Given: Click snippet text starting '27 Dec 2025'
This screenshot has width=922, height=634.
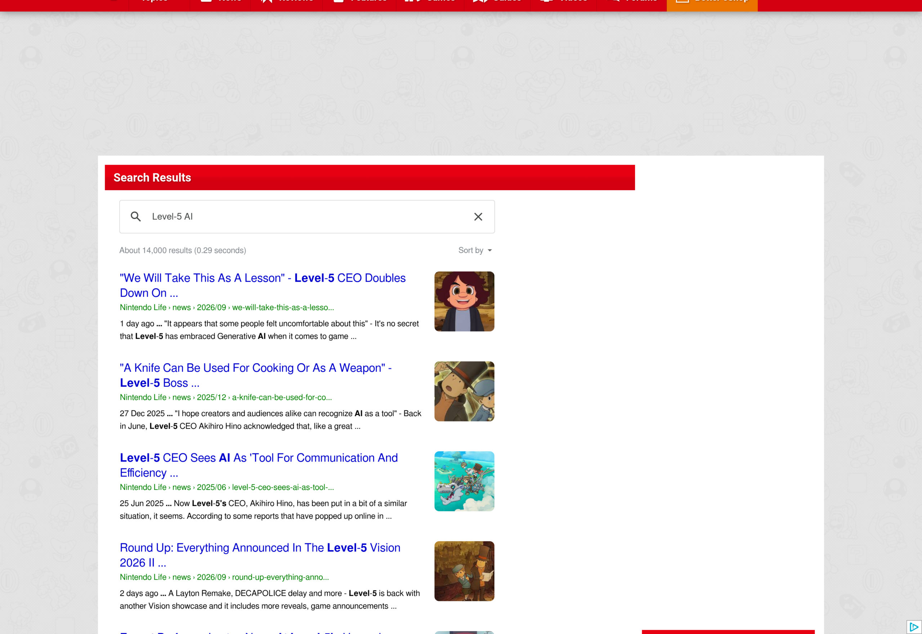Looking at the screenshot, I should tap(270, 420).
